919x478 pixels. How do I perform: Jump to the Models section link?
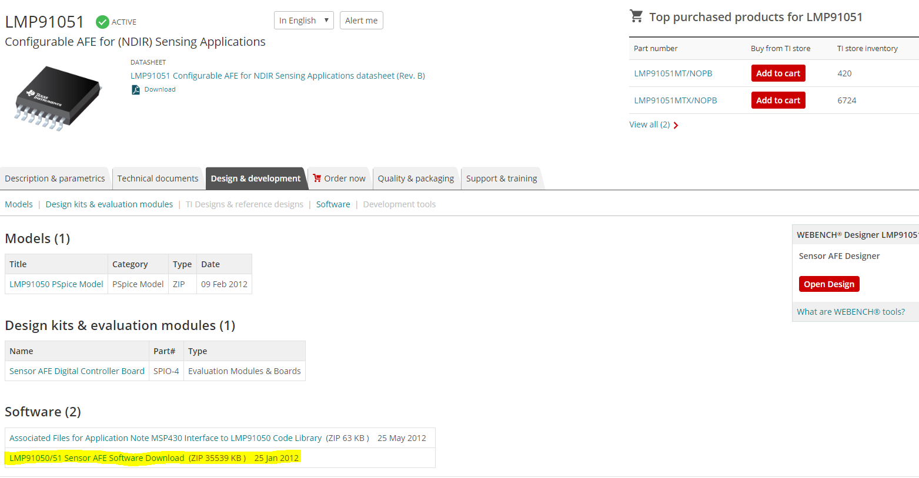pyautogui.click(x=19, y=204)
